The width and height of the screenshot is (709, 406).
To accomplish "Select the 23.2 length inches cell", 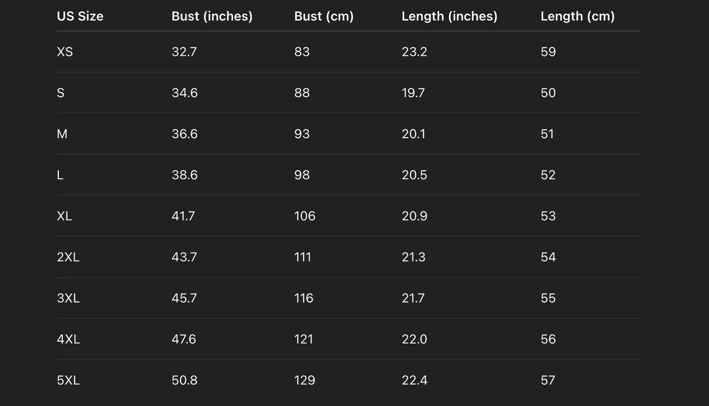I will pyautogui.click(x=414, y=52).
